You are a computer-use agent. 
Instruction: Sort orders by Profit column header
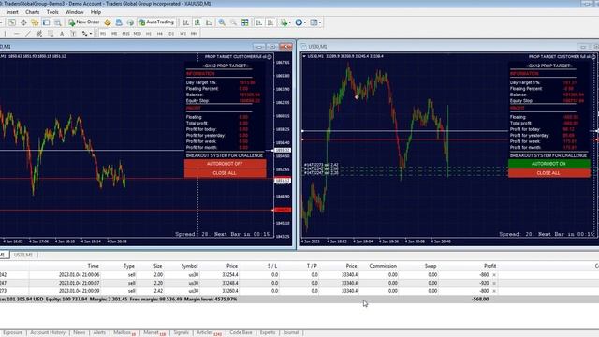click(489, 266)
